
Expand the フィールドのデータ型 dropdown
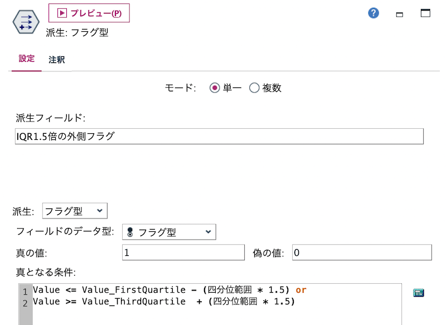click(x=169, y=232)
